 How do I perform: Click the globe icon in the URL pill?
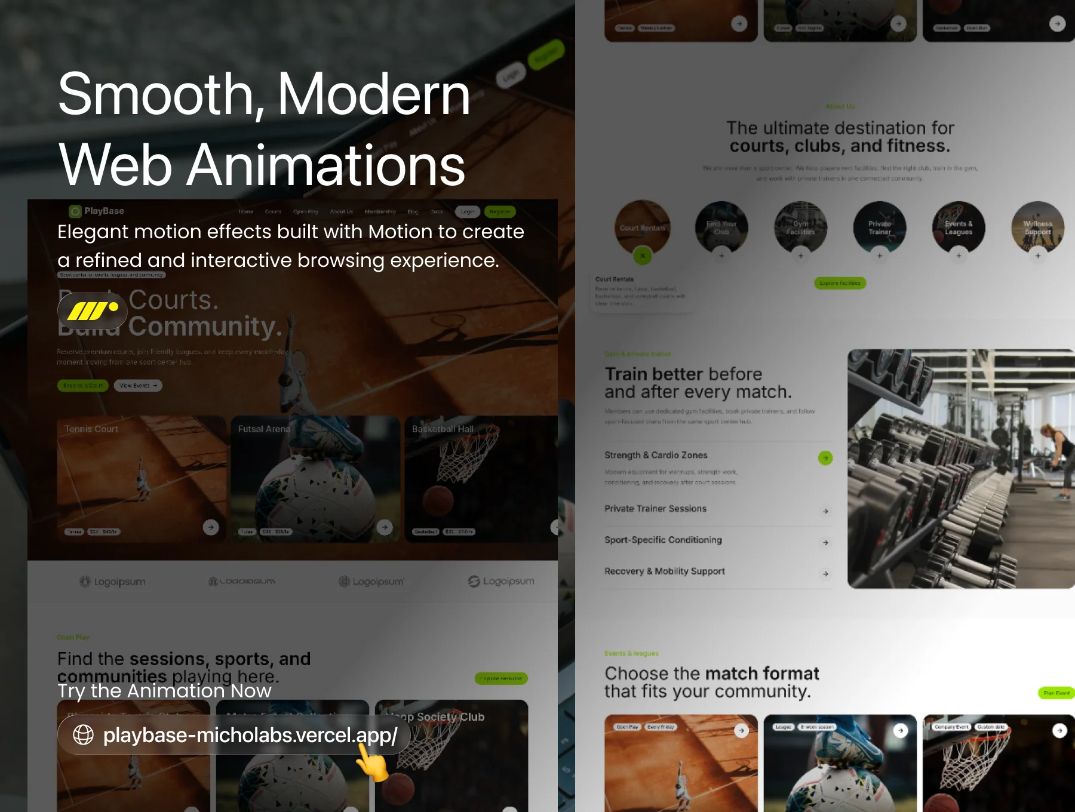pyautogui.click(x=84, y=734)
